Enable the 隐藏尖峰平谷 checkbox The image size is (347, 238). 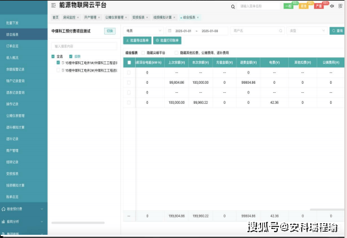pos(143,53)
